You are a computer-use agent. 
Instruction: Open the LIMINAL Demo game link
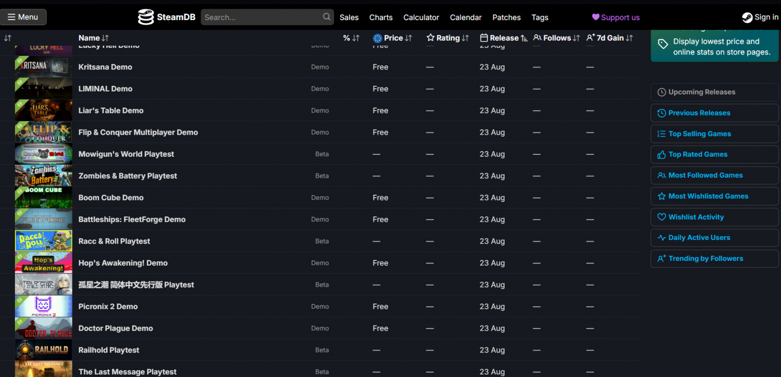click(x=105, y=89)
